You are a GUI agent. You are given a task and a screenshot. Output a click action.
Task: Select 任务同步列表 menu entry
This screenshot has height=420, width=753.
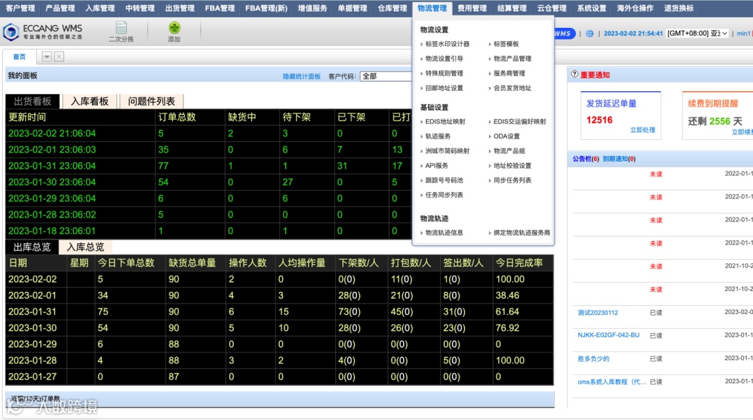[444, 195]
